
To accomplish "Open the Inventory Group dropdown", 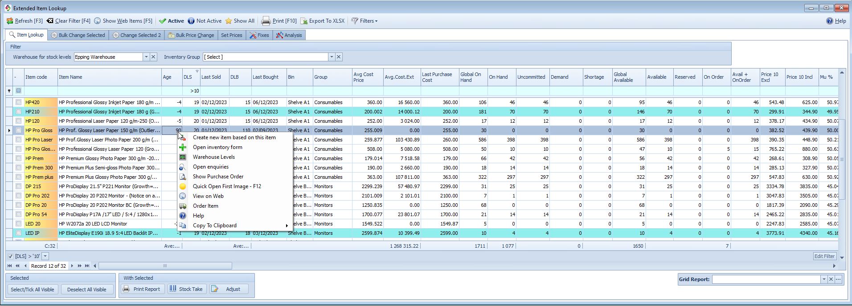I will coord(331,57).
